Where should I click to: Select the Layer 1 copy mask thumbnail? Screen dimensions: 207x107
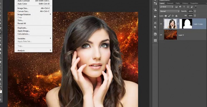pyautogui.click(x=186, y=24)
